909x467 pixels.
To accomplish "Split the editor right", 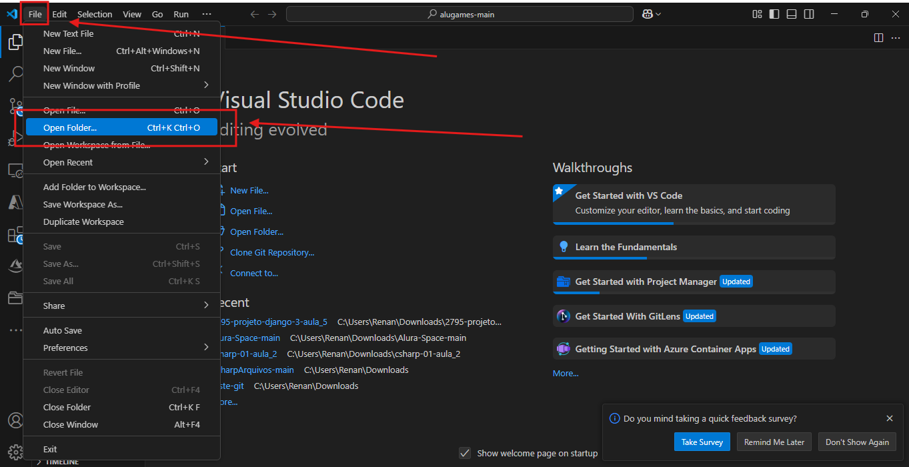I will coord(878,37).
